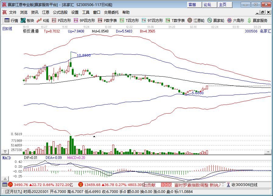Click the DIF=0.01 value
The image size is (273, 196).
pos(31,158)
